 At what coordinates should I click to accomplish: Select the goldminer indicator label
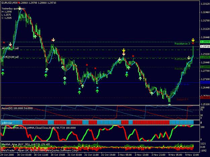pos(7,123)
